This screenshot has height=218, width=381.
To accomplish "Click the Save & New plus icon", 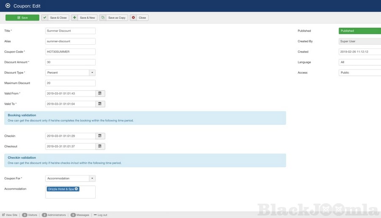I will pos(75,18).
